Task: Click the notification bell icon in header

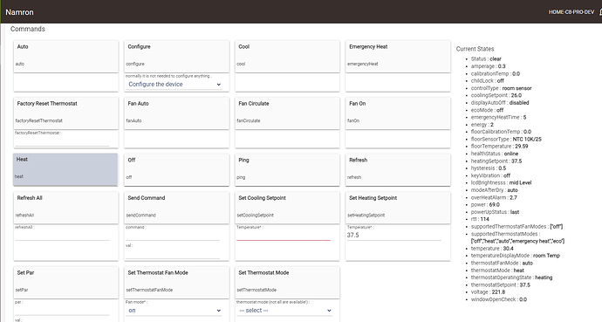Action: [600, 12]
